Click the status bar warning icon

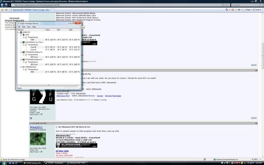click(x=1, y=159)
